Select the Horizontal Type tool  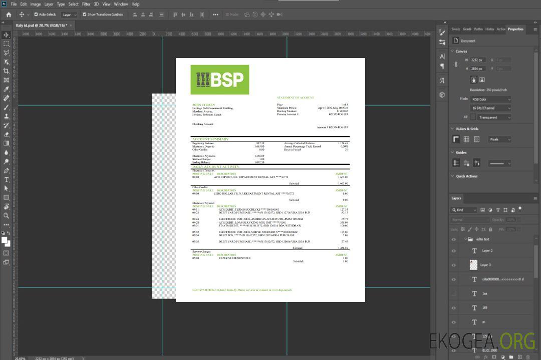click(7, 179)
